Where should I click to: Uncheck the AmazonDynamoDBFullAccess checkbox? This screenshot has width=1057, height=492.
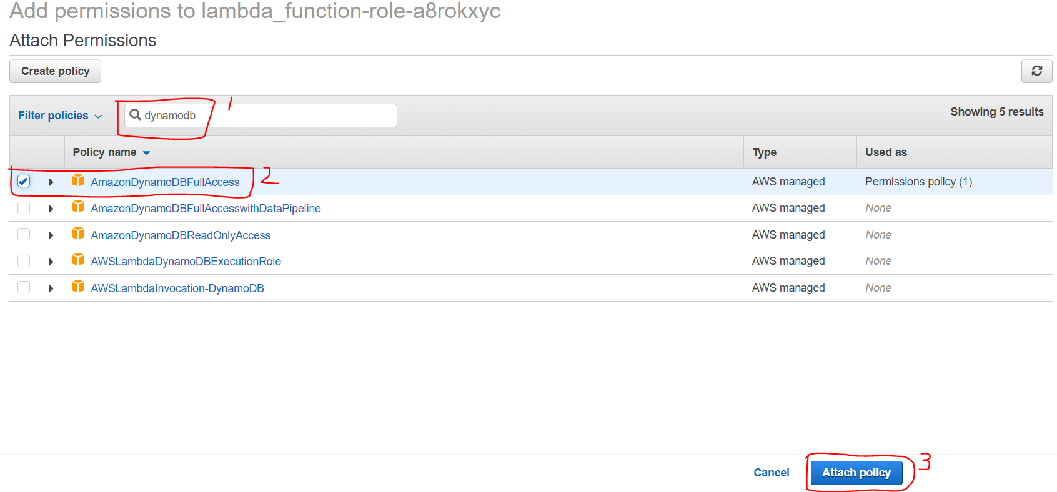click(x=24, y=182)
